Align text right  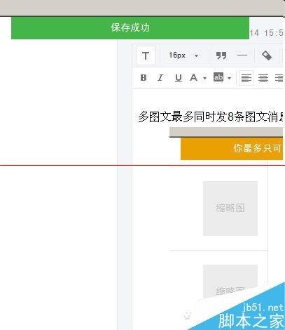pos(279,78)
